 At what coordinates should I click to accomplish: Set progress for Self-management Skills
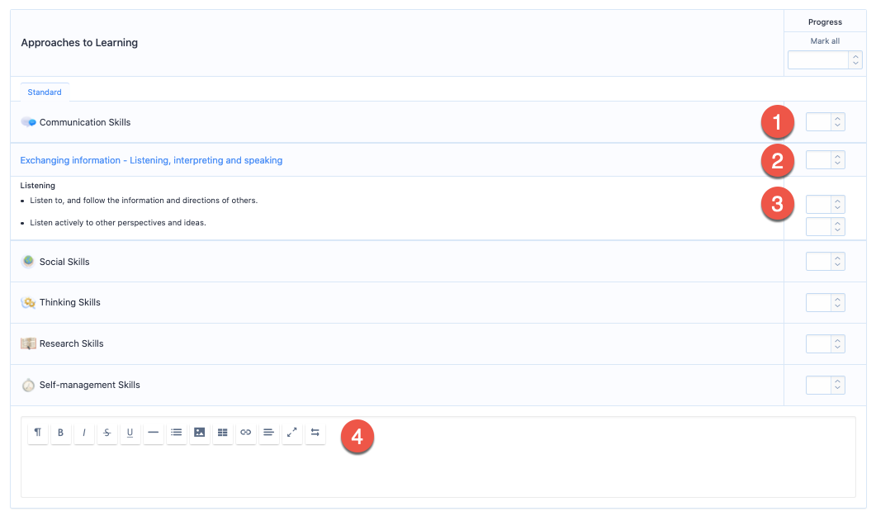click(x=825, y=385)
